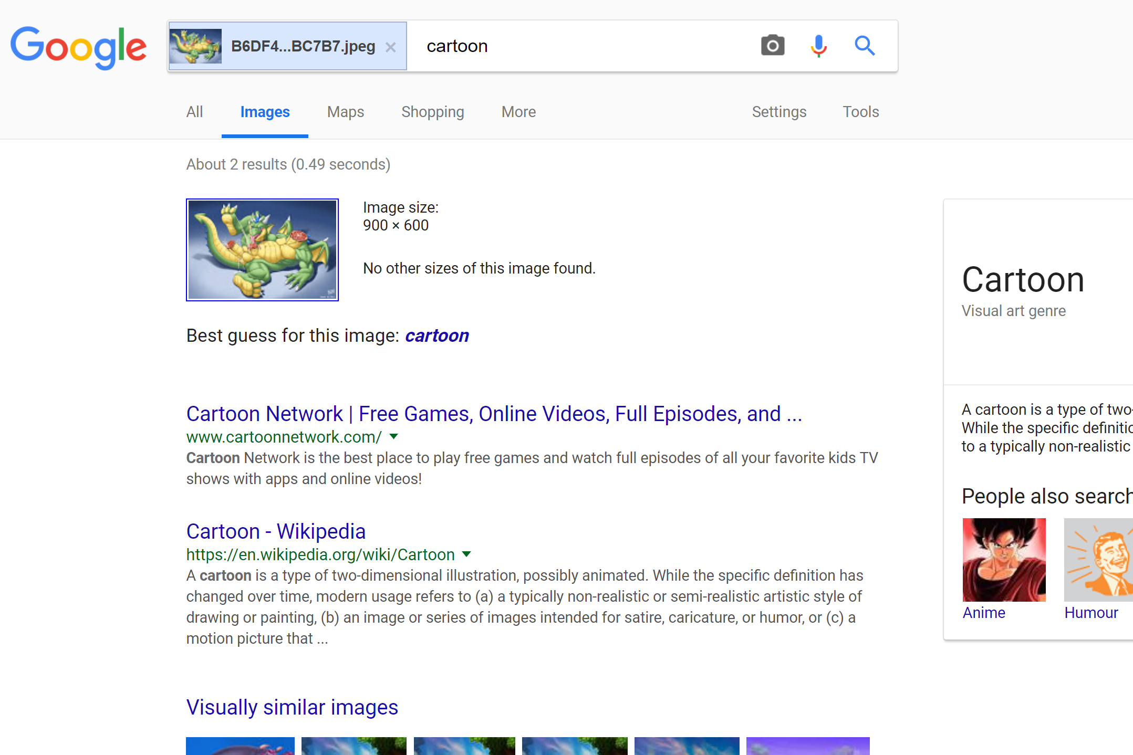Click the uploaded image chip thumbnail
This screenshot has height=755, width=1133.
(x=195, y=46)
